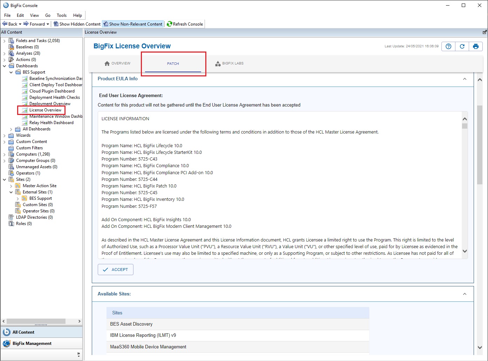Screen dimensions: 488x361
Task: Click the Accept button
Action: pos(116,270)
